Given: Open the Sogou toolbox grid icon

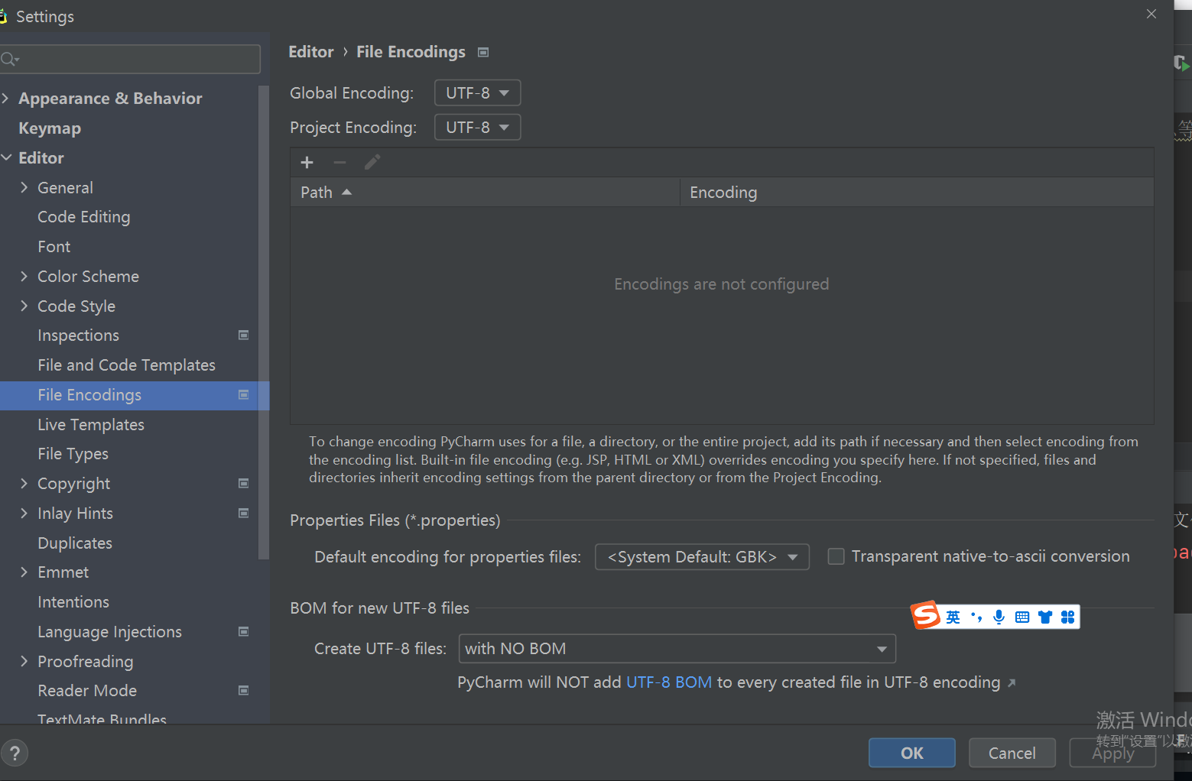Looking at the screenshot, I should (1068, 617).
